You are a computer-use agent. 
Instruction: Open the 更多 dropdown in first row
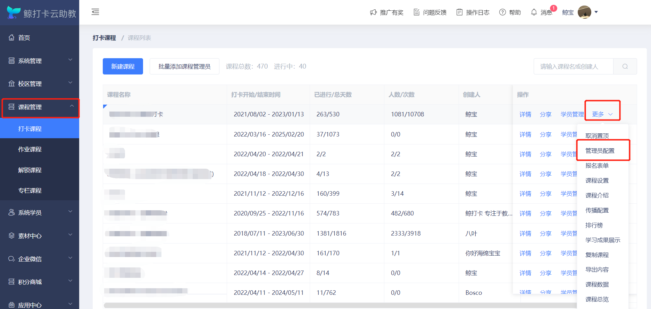coord(602,114)
